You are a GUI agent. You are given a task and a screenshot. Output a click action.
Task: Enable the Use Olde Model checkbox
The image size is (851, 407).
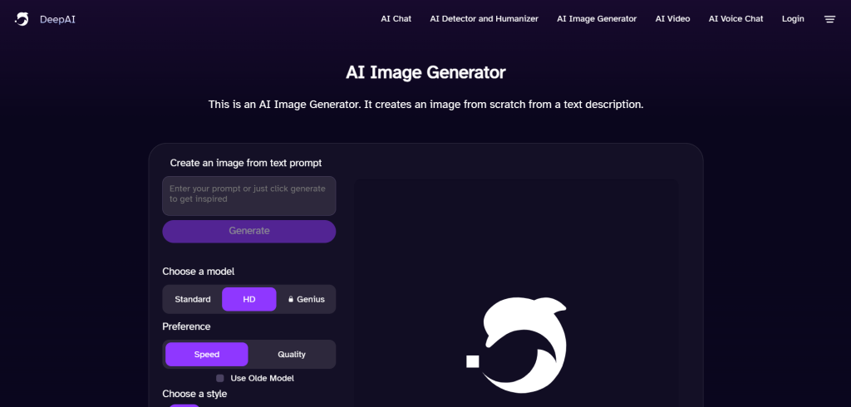click(x=220, y=378)
